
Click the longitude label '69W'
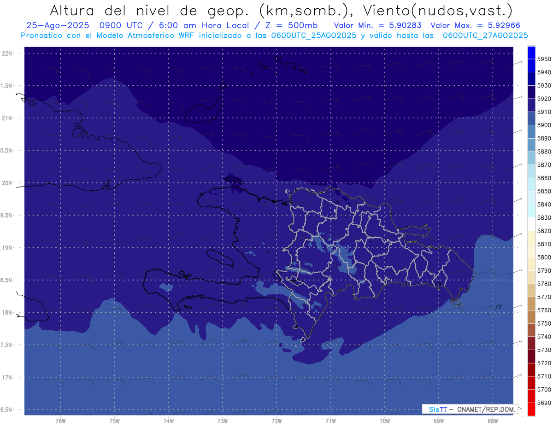439,421
